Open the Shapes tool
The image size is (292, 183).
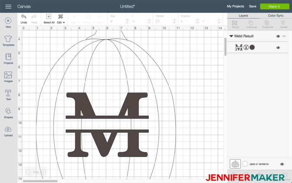coord(8,113)
